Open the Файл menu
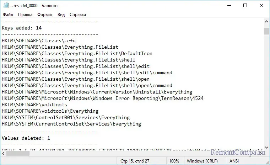Viewport: 270px width, 165px height. point(8,15)
